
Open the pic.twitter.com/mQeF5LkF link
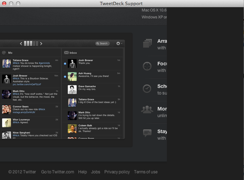coord(27,84)
